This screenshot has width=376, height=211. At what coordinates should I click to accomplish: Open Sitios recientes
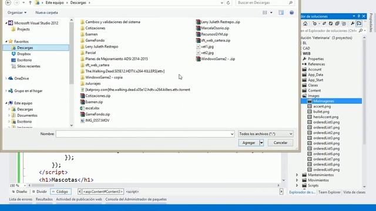[26, 66]
